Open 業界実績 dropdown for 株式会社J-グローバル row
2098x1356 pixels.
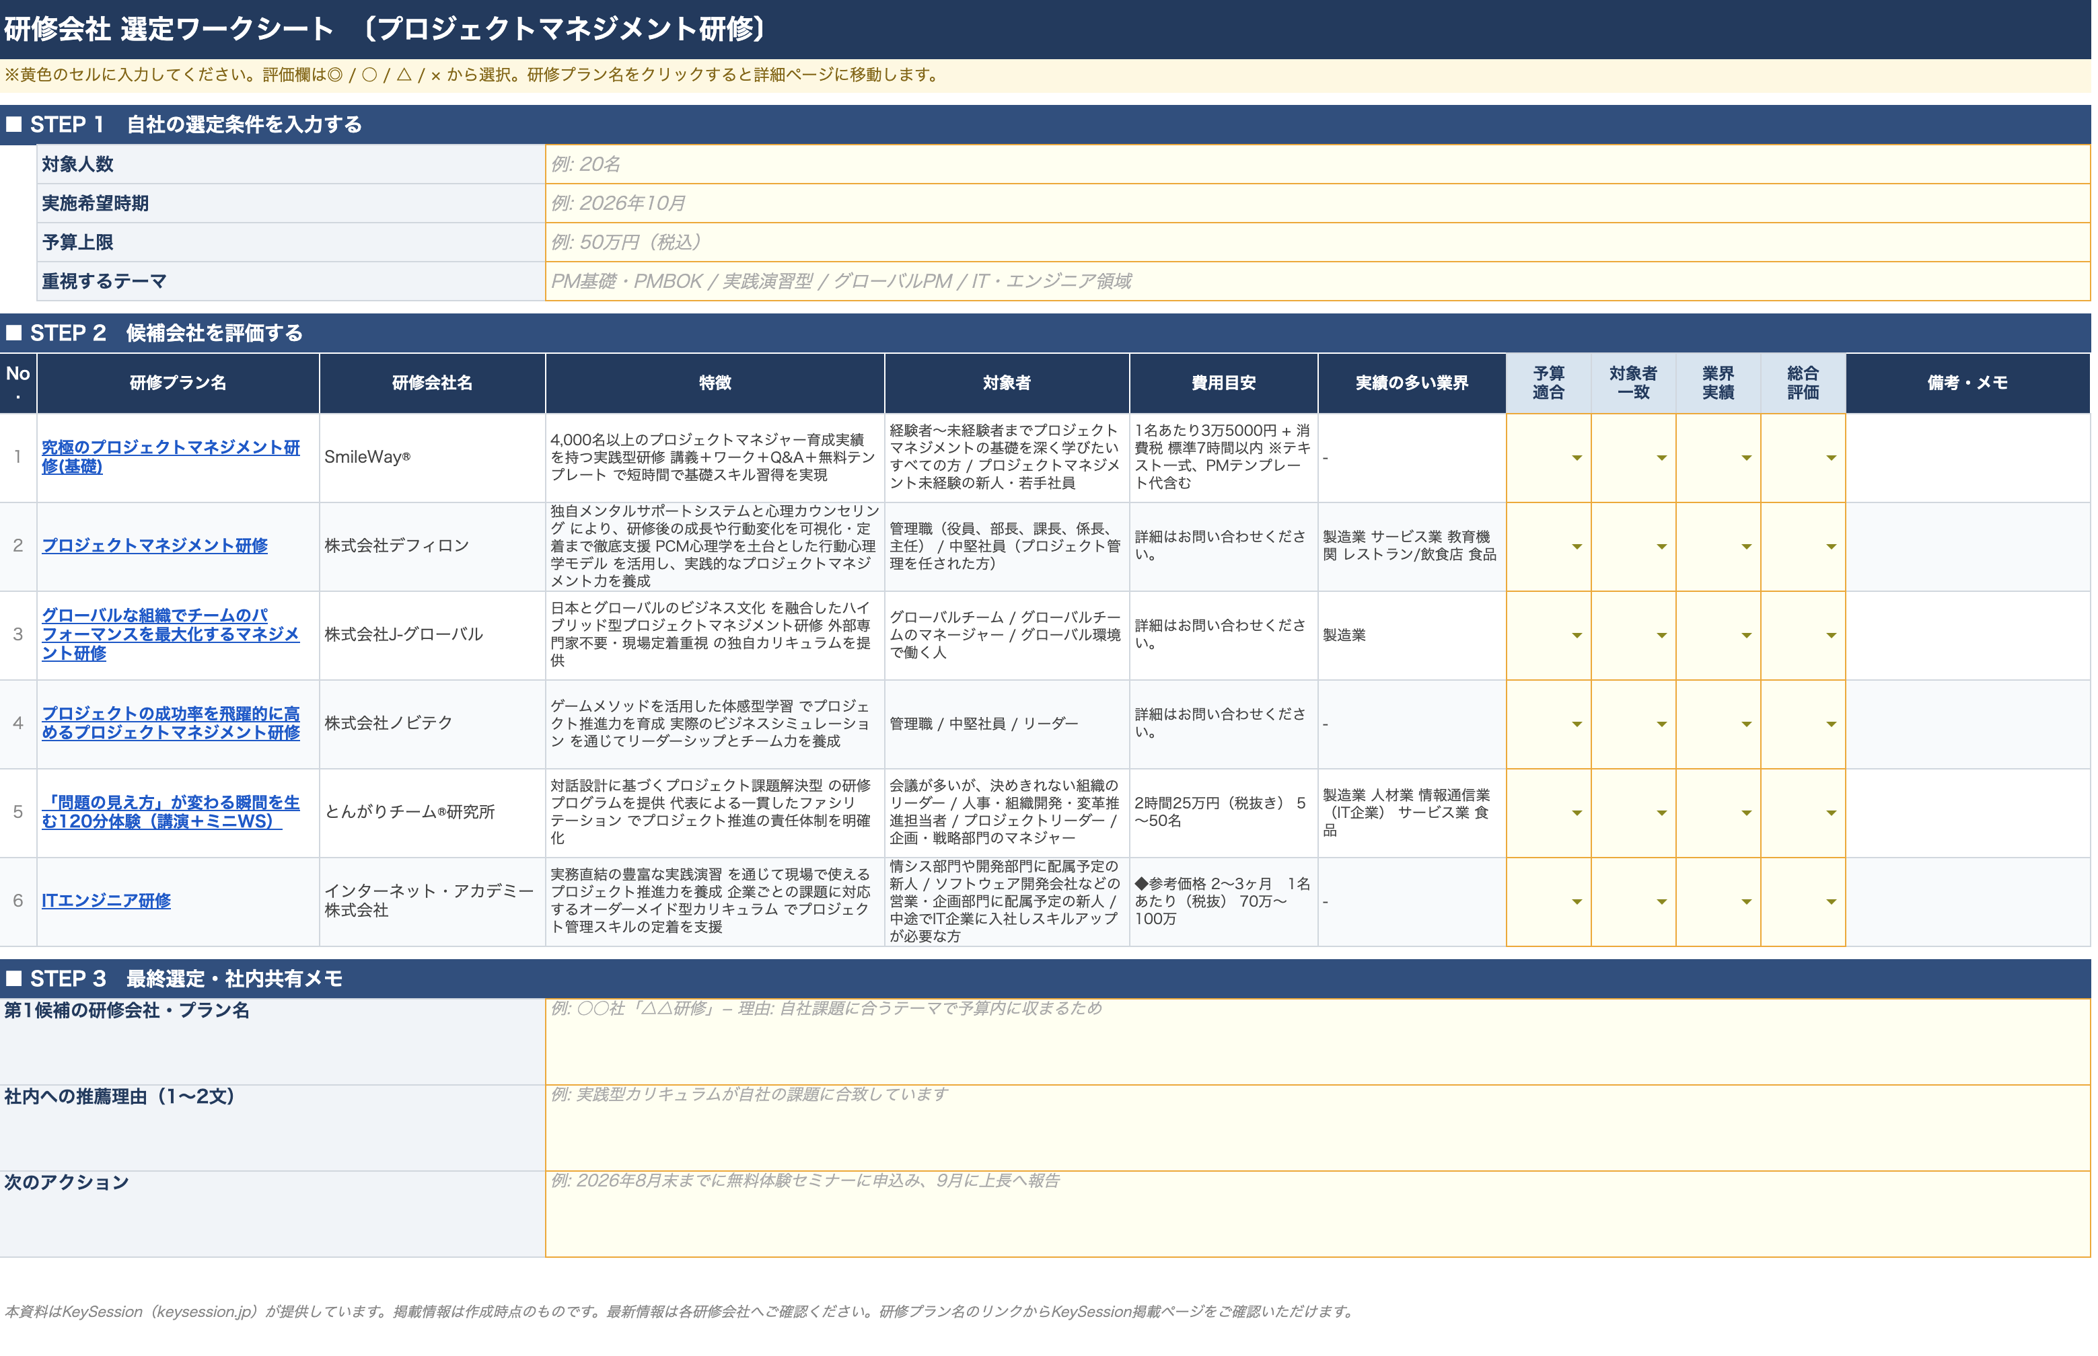click(1745, 636)
